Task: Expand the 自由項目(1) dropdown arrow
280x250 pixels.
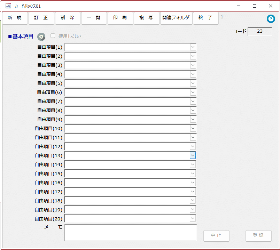Action: (193, 47)
